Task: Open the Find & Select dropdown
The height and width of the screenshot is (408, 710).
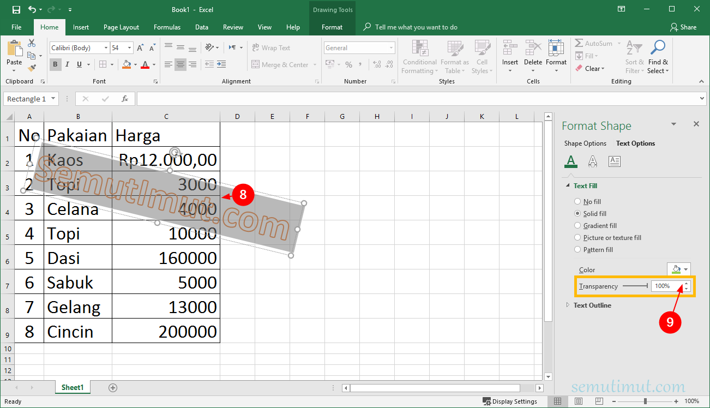Action: click(x=658, y=57)
